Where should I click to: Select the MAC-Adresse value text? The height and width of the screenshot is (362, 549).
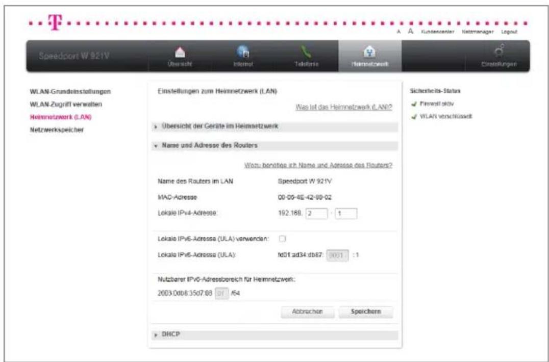click(305, 198)
